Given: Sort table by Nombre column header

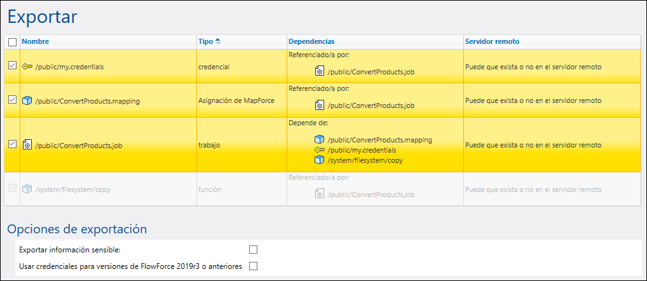Looking at the screenshot, I should tap(35, 41).
